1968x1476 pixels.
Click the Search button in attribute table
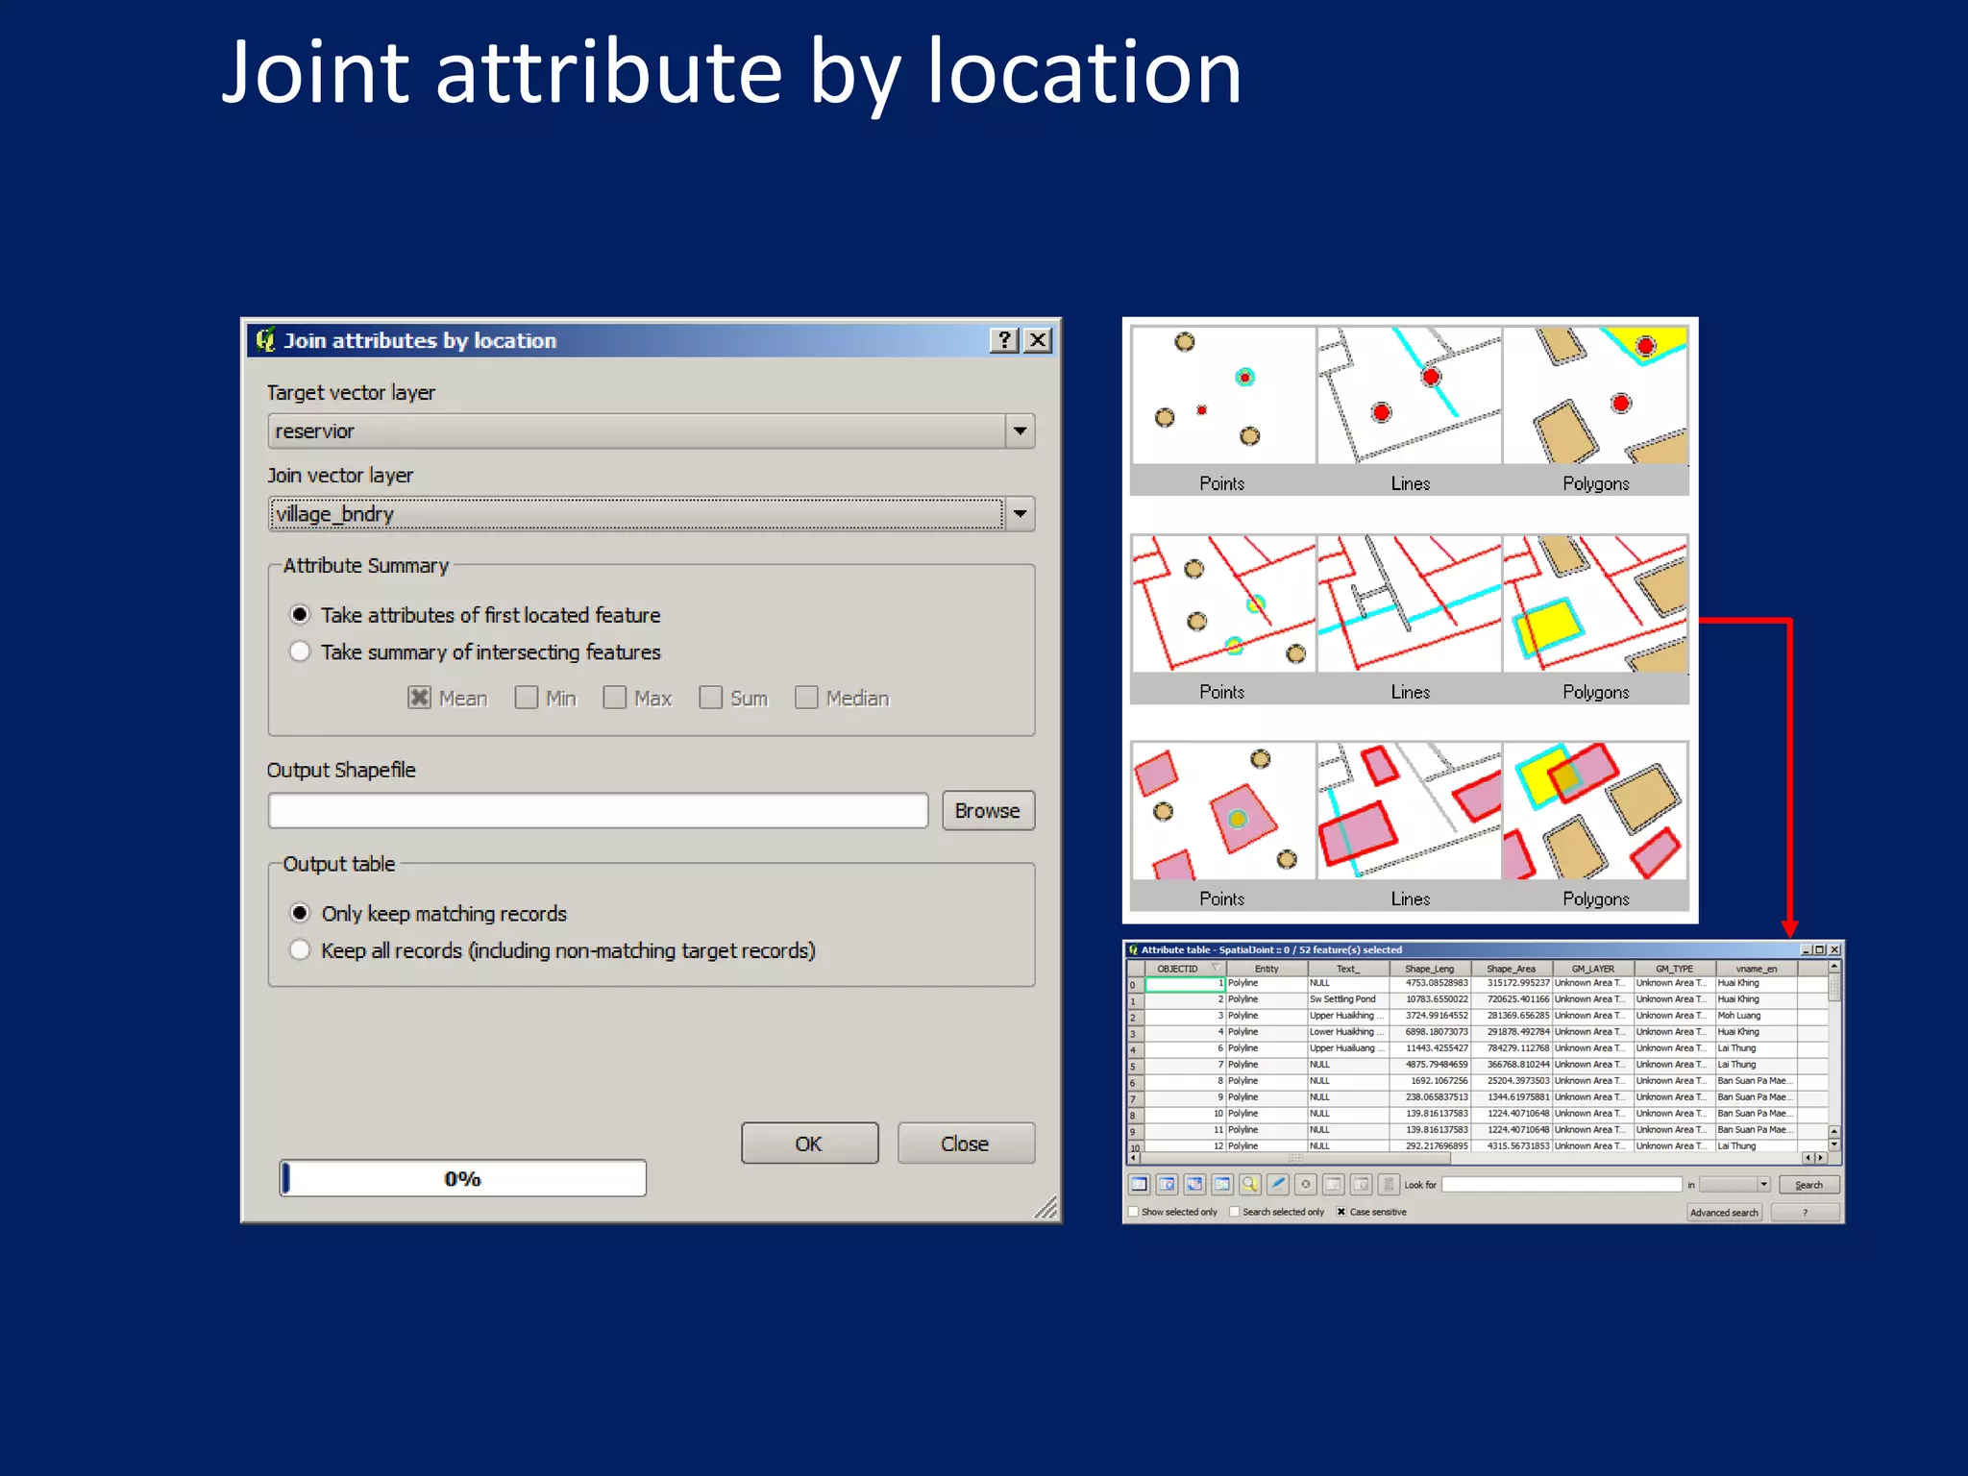pyautogui.click(x=1809, y=1184)
